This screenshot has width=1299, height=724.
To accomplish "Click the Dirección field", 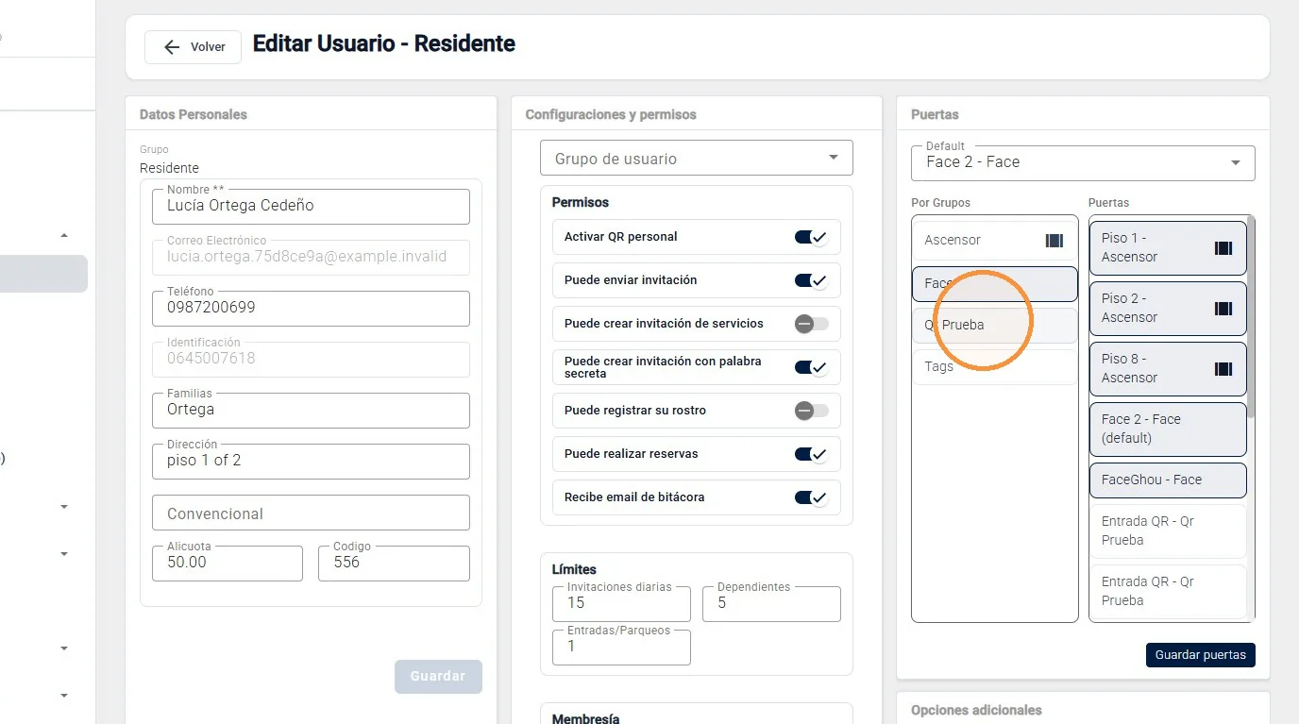I will [x=311, y=461].
